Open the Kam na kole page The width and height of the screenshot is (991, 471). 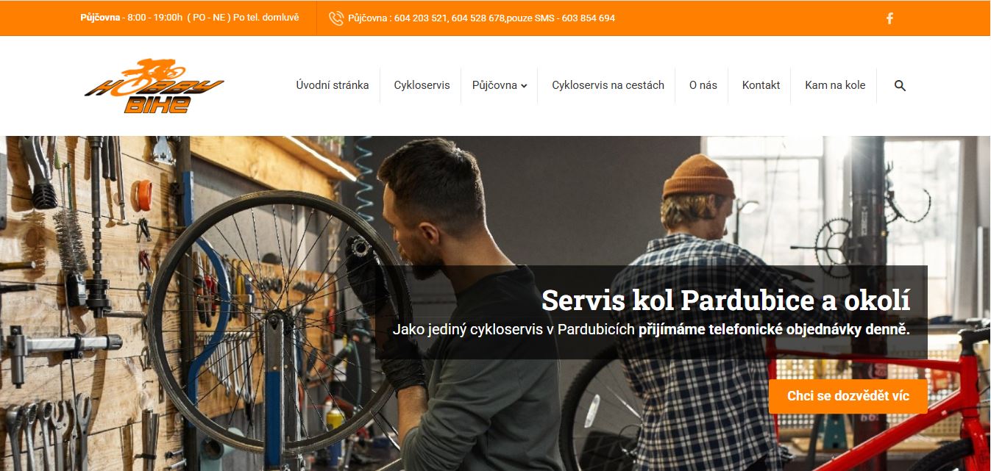point(835,85)
